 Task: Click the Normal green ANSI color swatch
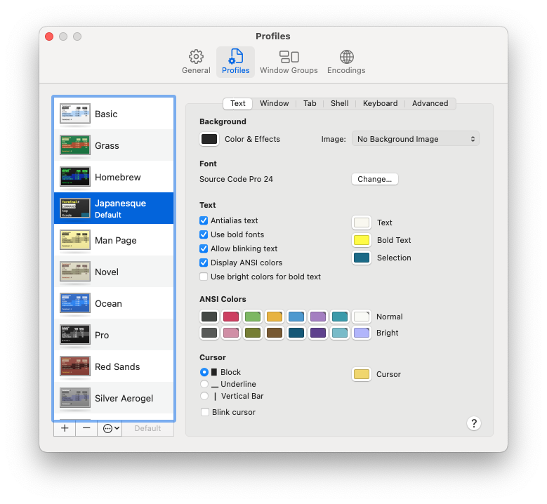[x=253, y=317]
